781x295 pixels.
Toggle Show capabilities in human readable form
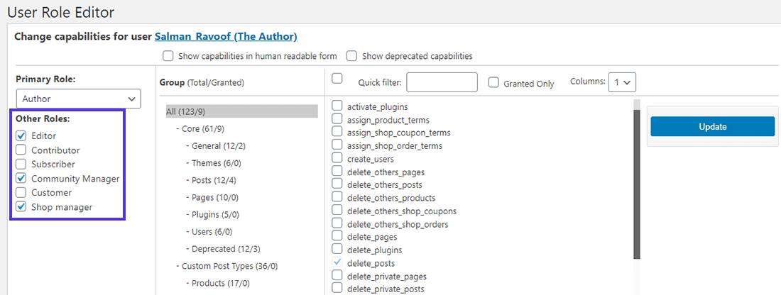pos(168,56)
